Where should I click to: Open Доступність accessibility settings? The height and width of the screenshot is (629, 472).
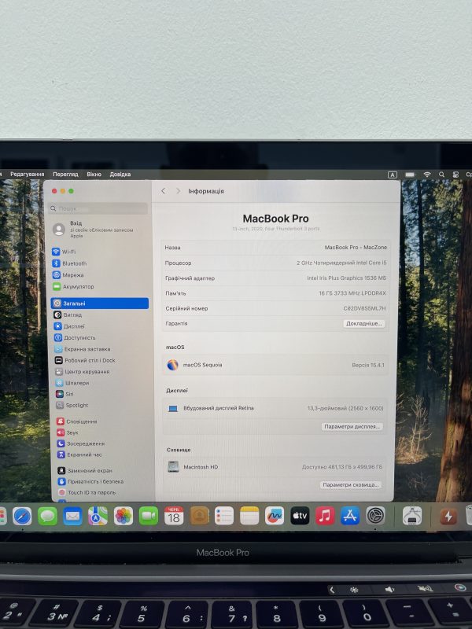click(x=75, y=338)
